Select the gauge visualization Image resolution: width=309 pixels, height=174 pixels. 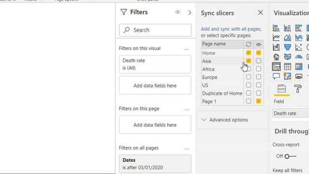299,57
